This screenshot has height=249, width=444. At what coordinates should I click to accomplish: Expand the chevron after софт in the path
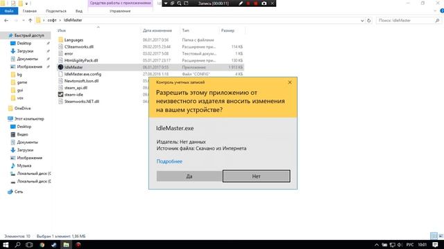tap(60, 20)
